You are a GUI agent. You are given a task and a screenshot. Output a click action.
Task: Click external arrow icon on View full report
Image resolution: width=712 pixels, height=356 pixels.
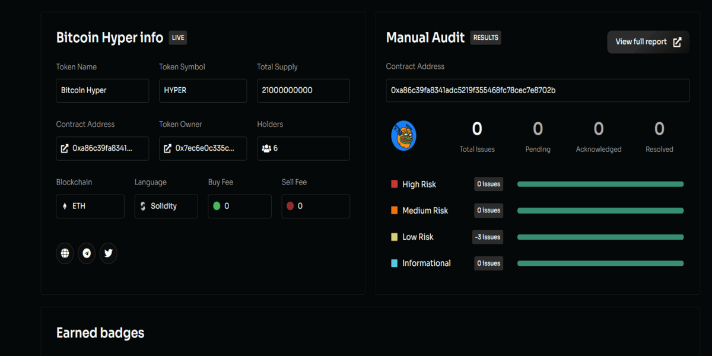pos(677,42)
